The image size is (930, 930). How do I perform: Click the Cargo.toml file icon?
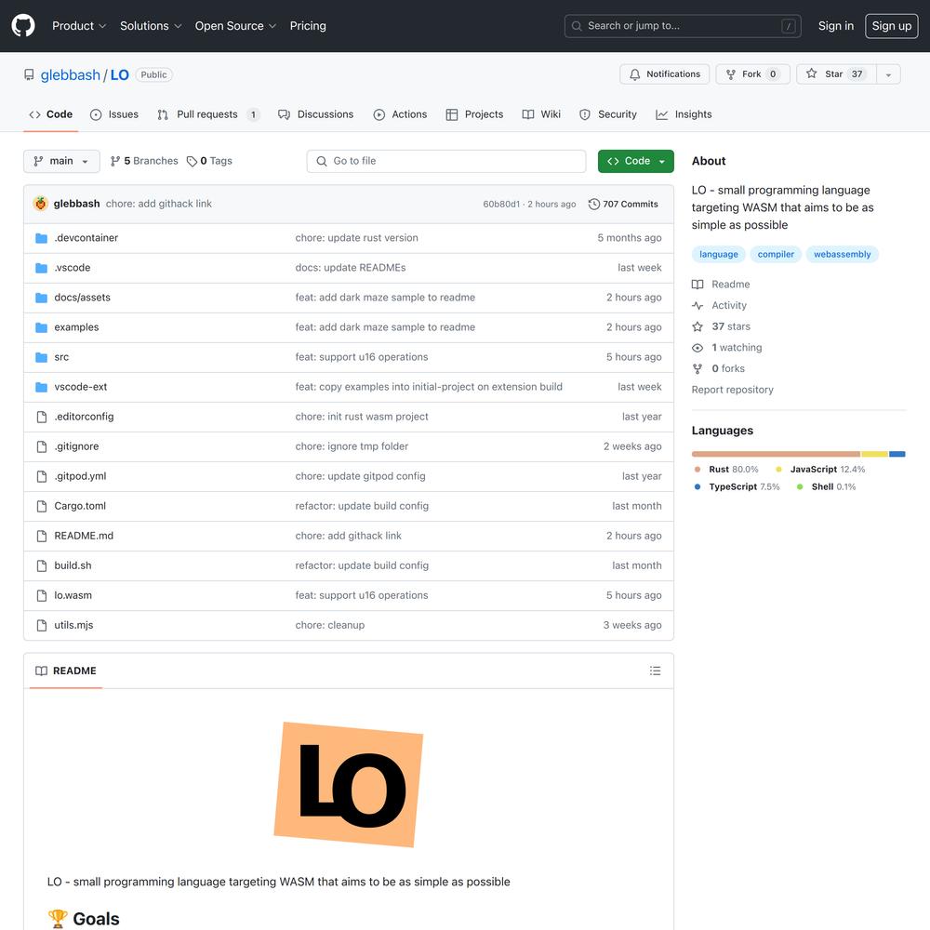(x=42, y=506)
